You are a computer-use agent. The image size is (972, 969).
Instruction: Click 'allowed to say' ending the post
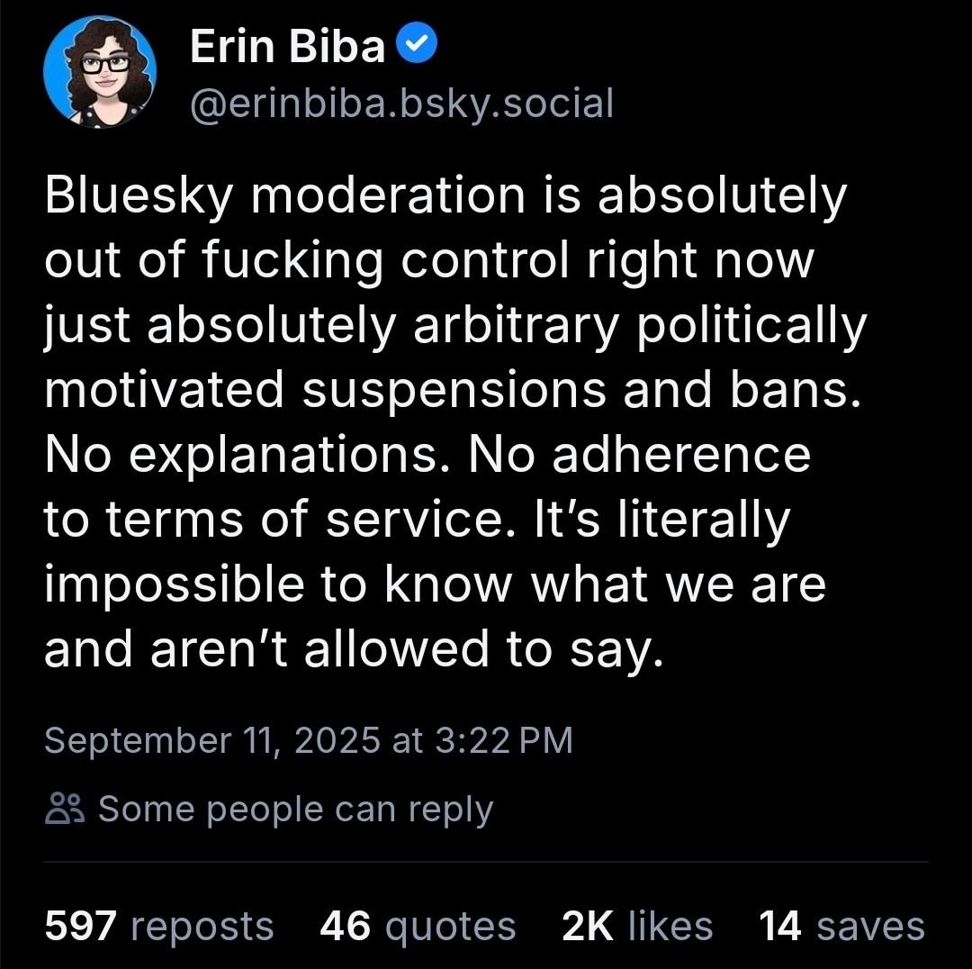[x=484, y=649]
